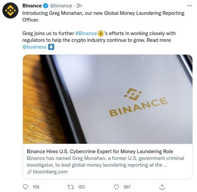
Task: Click the 687 likes count
Action: [x=127, y=187]
